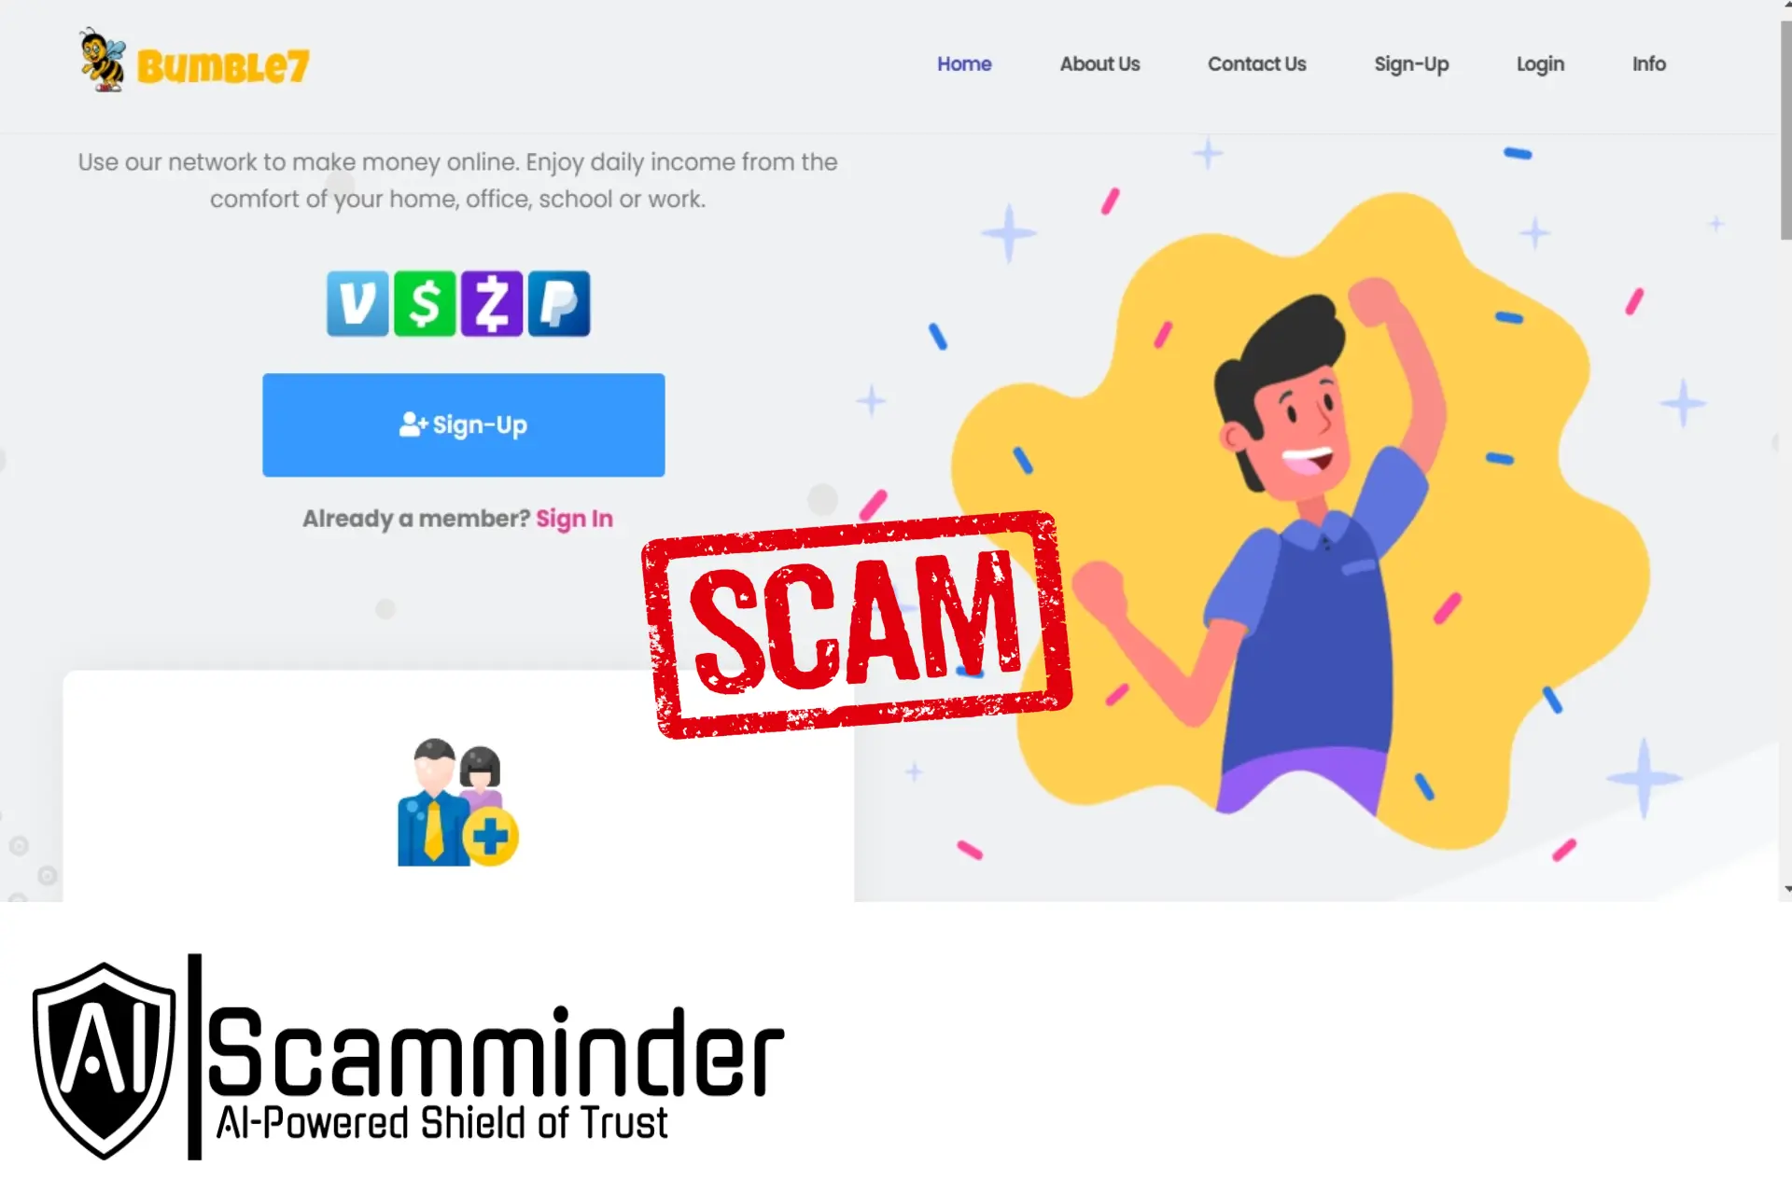Screen dimensions: 1792x1194
Task: Click the Sign In hyperlink
Action: (x=575, y=519)
